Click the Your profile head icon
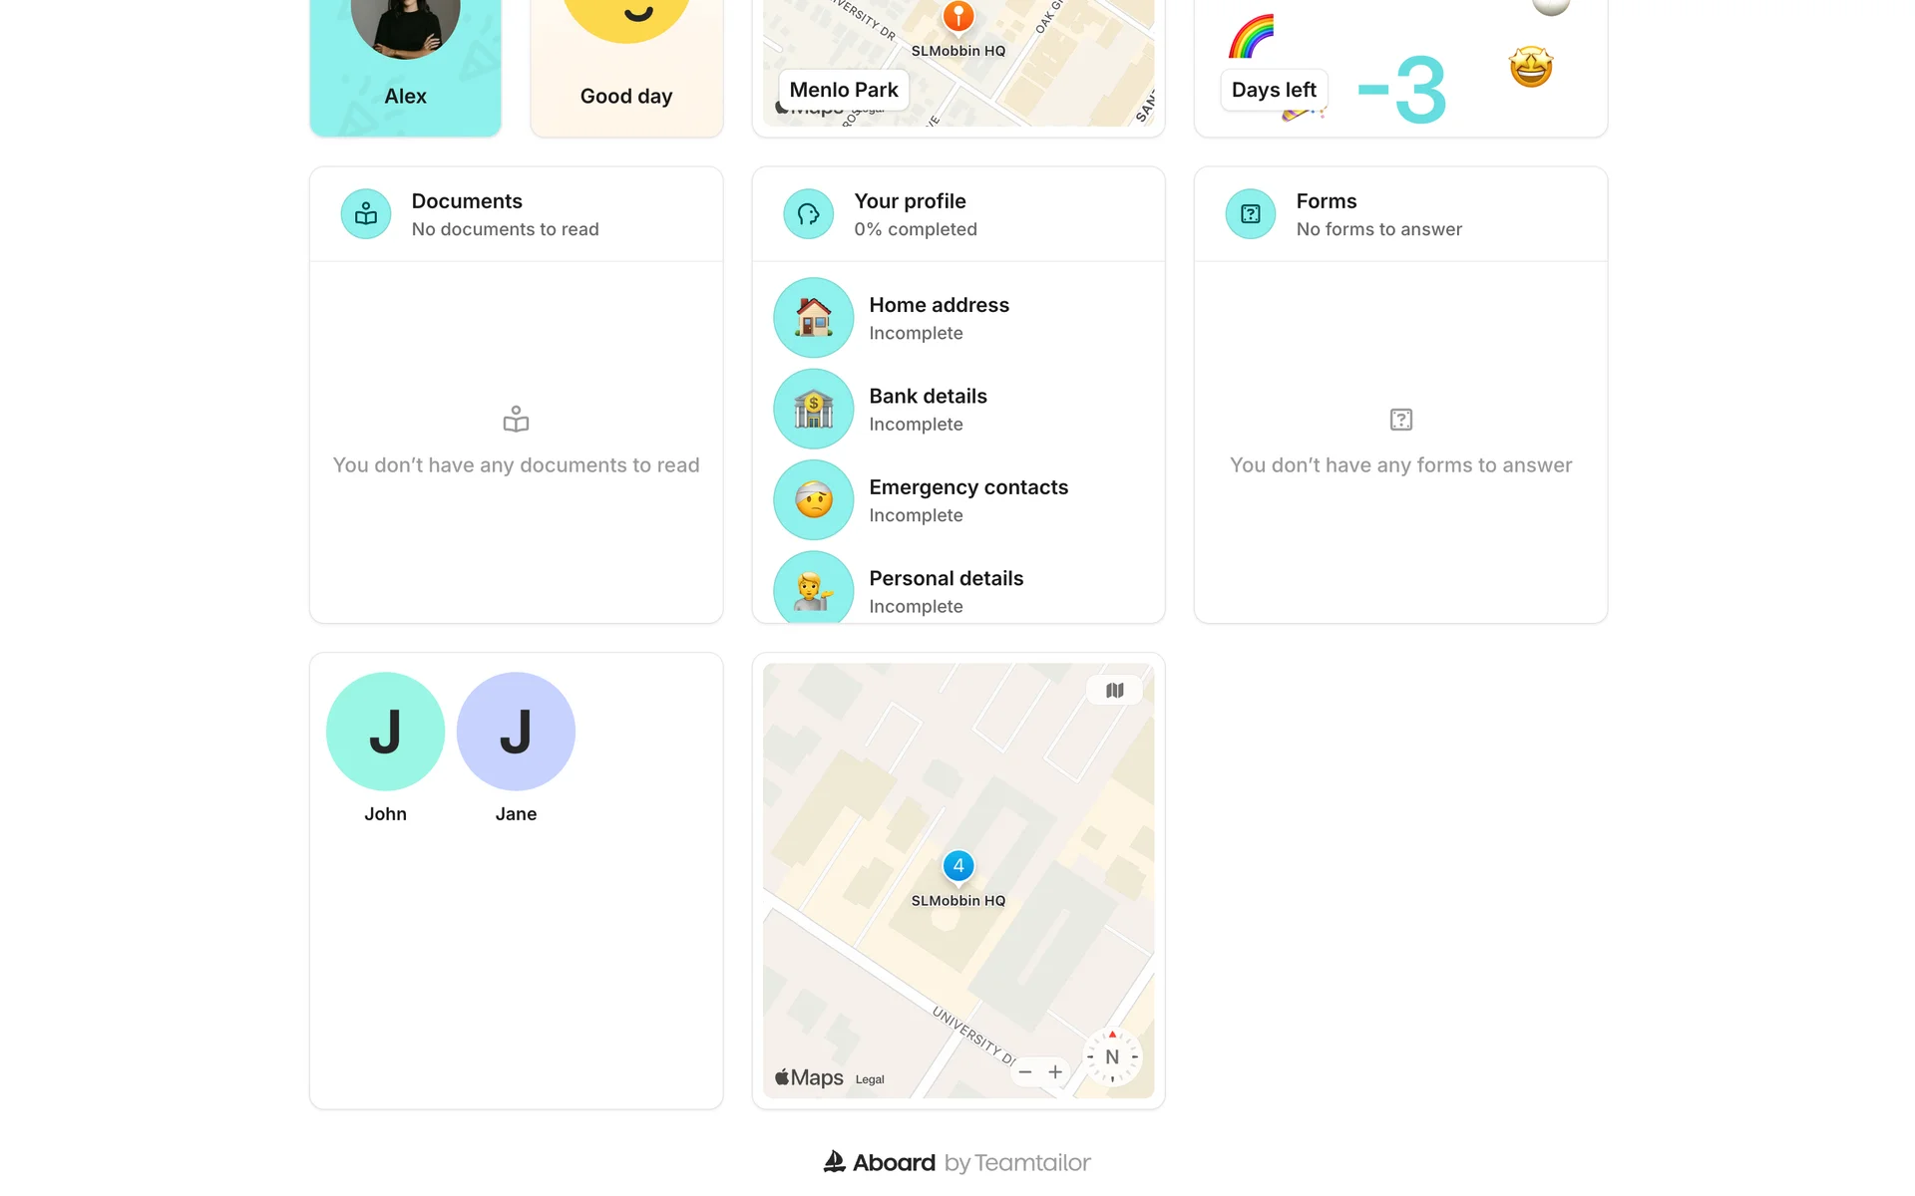Screen dimensions: 1915x1196 [809, 214]
